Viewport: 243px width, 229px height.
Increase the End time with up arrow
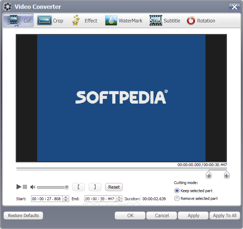(119, 197)
